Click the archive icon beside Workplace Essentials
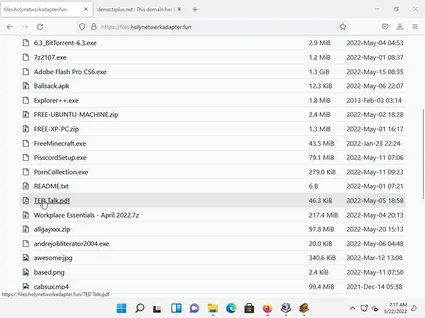 tap(26, 215)
